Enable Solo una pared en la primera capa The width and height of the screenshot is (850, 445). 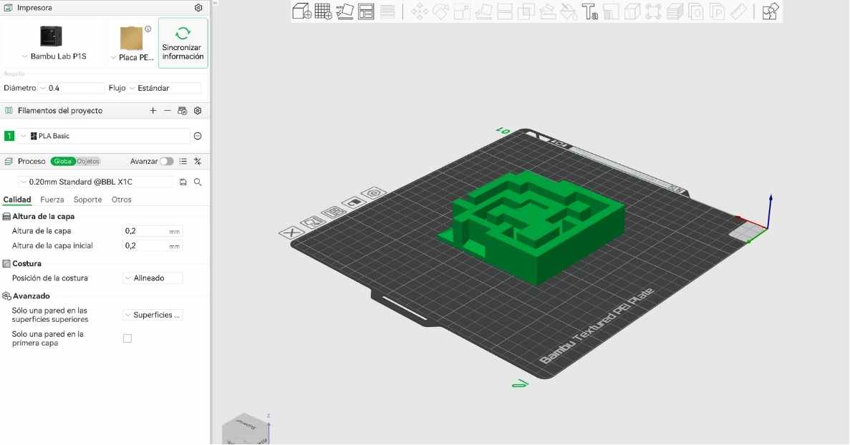127,338
